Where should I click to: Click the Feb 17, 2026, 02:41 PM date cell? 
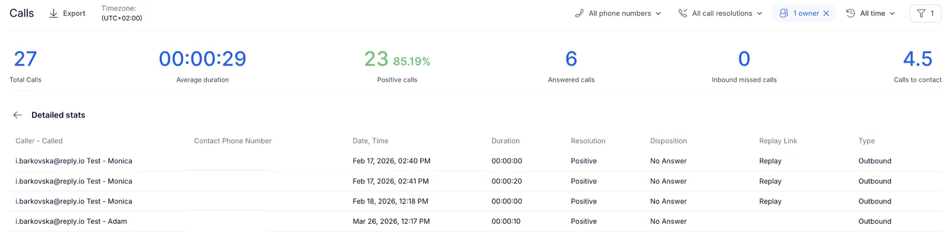pos(391,181)
